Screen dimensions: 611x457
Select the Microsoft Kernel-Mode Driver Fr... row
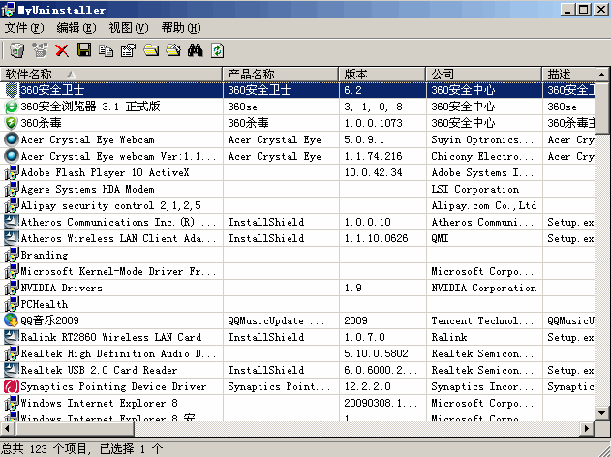pos(297,271)
